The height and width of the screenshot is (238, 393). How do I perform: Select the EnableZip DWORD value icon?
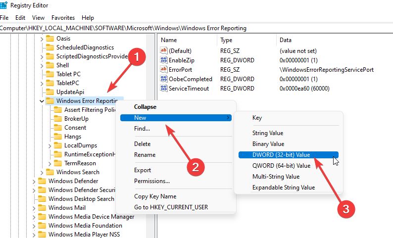coord(164,60)
